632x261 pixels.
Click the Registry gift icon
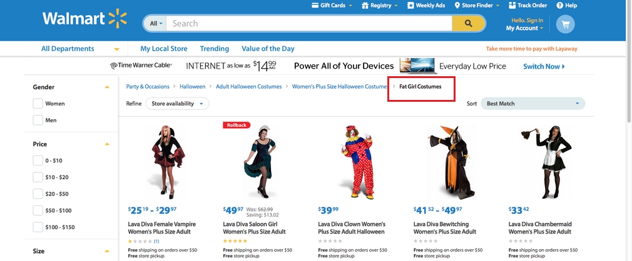365,5
